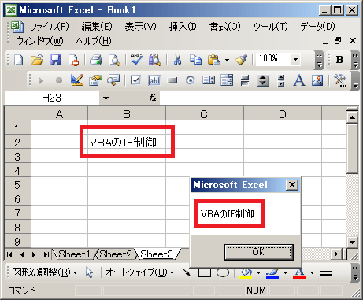Open the 挿入(I) menu

click(183, 27)
